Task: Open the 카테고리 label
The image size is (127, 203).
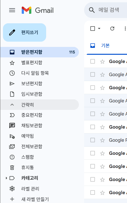Action: (29, 178)
